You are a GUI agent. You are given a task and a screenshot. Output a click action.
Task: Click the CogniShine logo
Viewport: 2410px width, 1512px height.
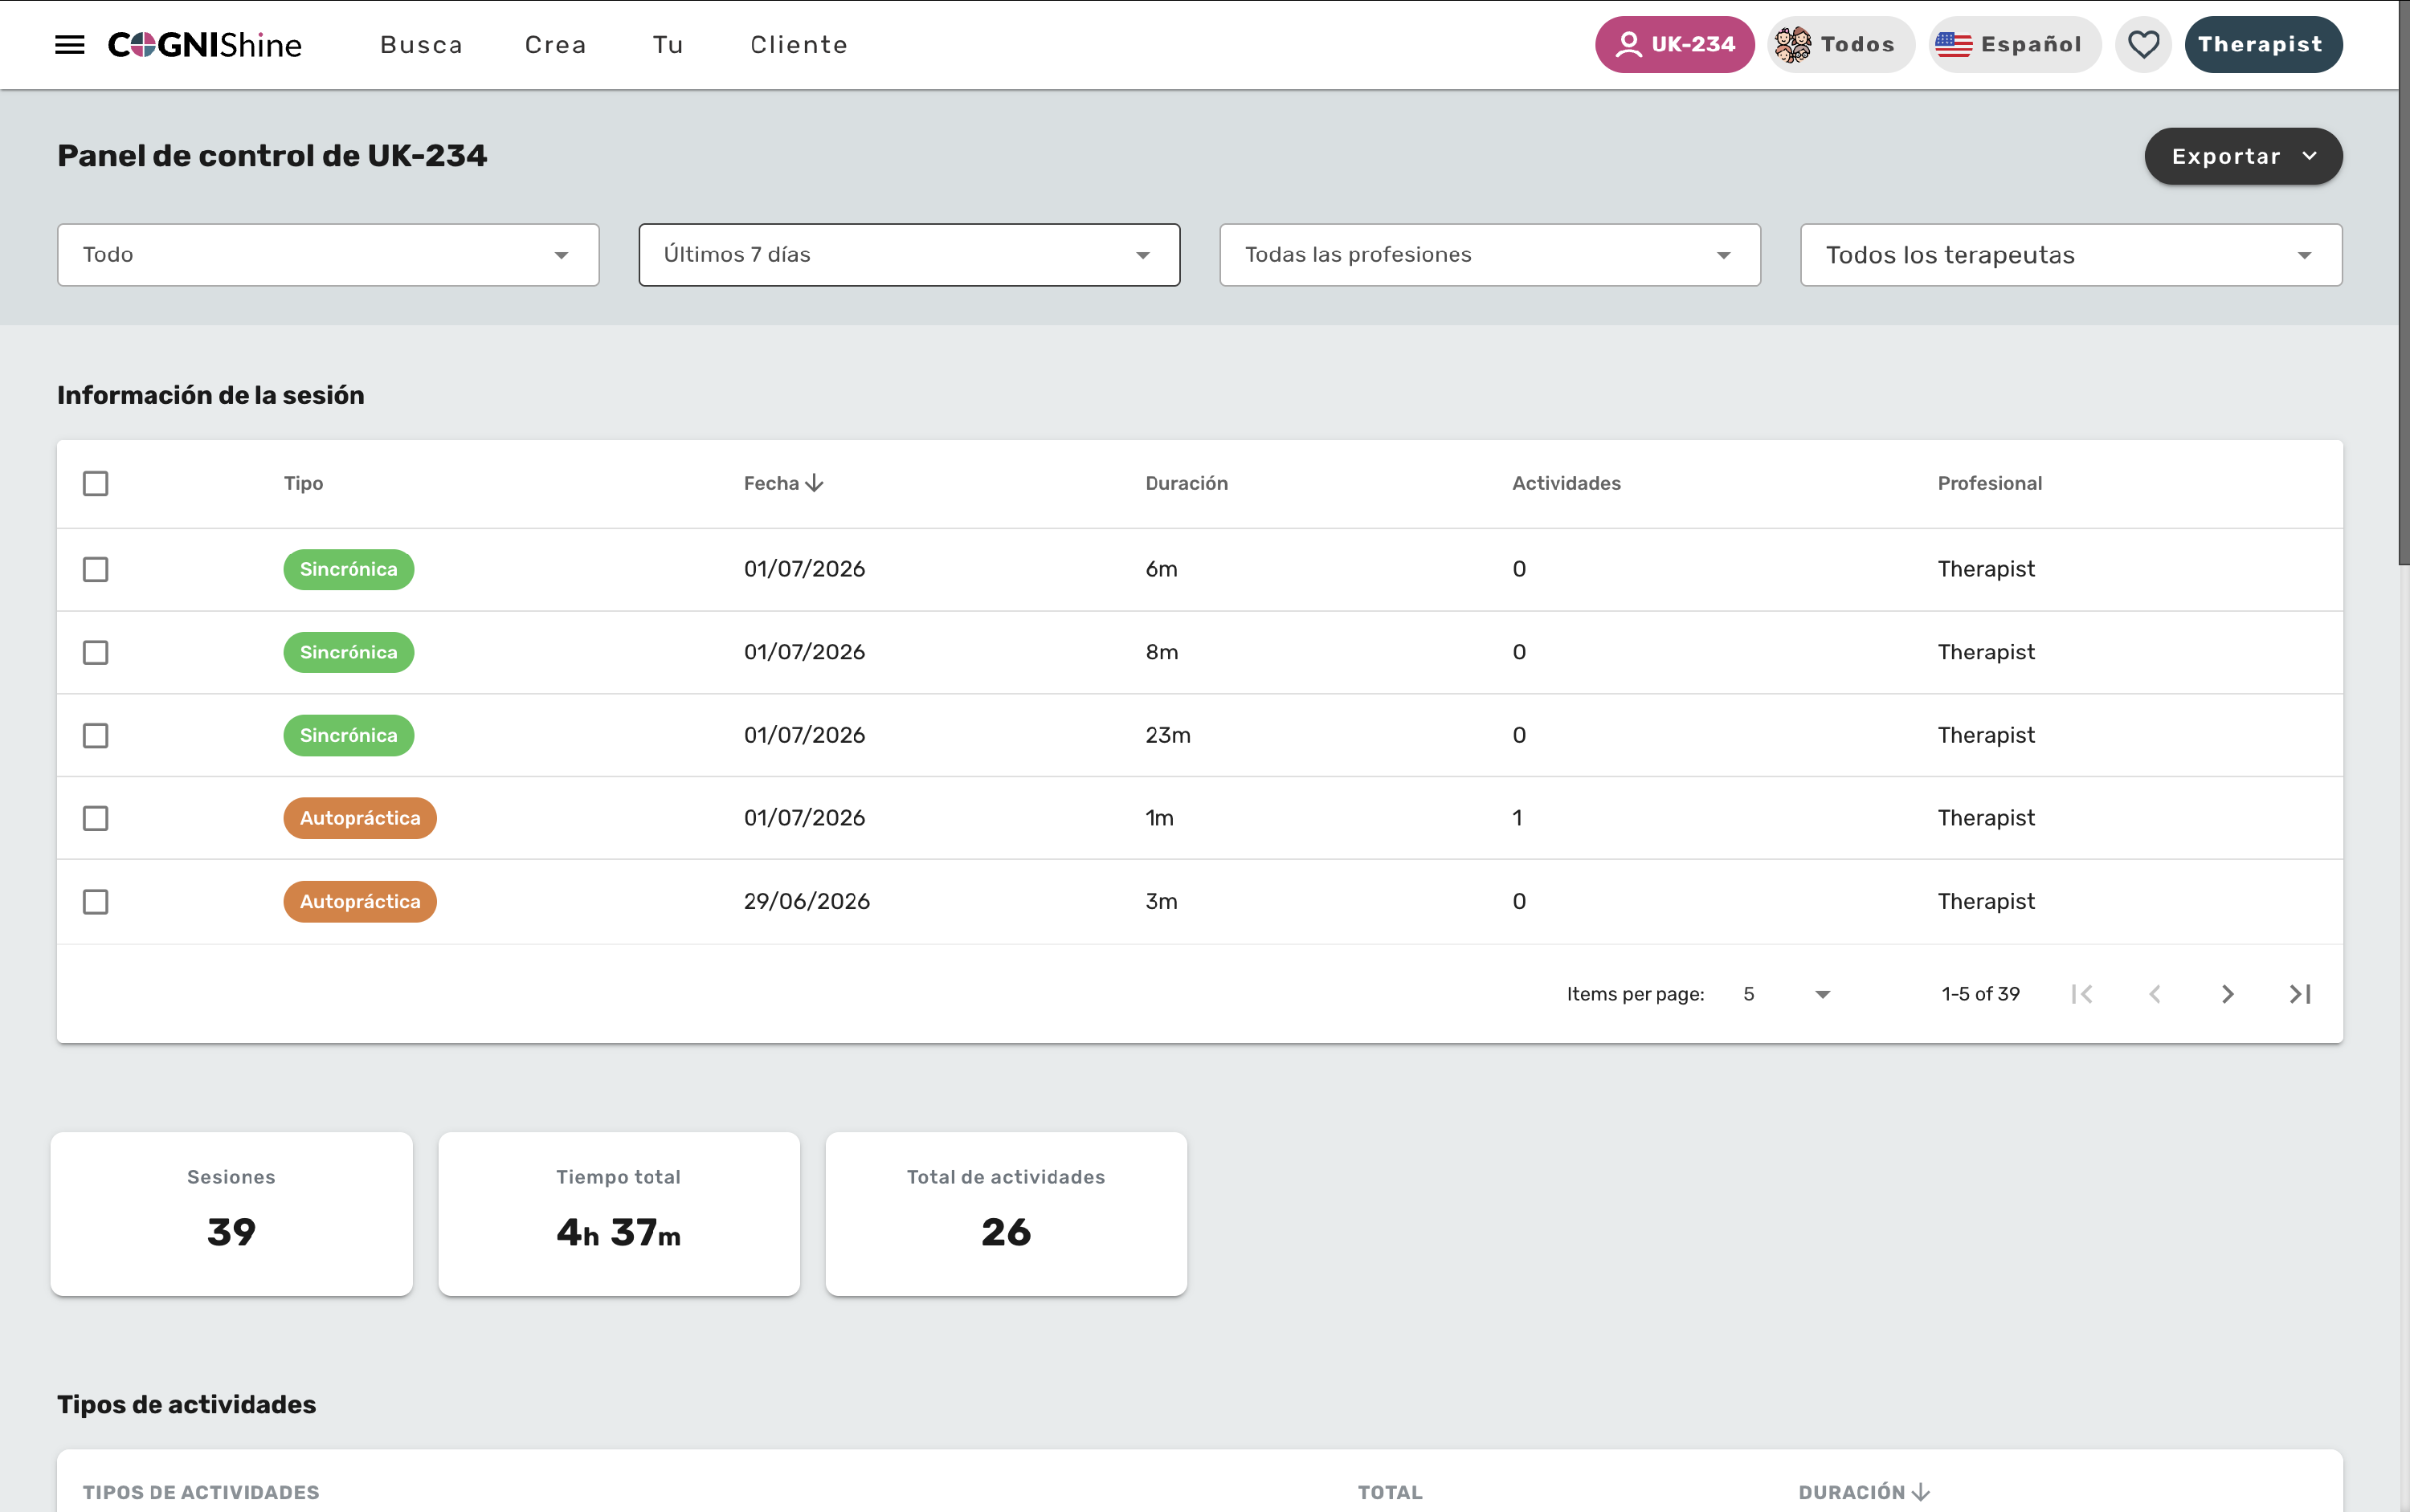[x=205, y=45]
